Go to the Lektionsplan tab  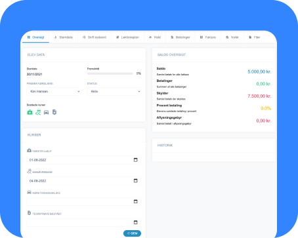pos(127,37)
